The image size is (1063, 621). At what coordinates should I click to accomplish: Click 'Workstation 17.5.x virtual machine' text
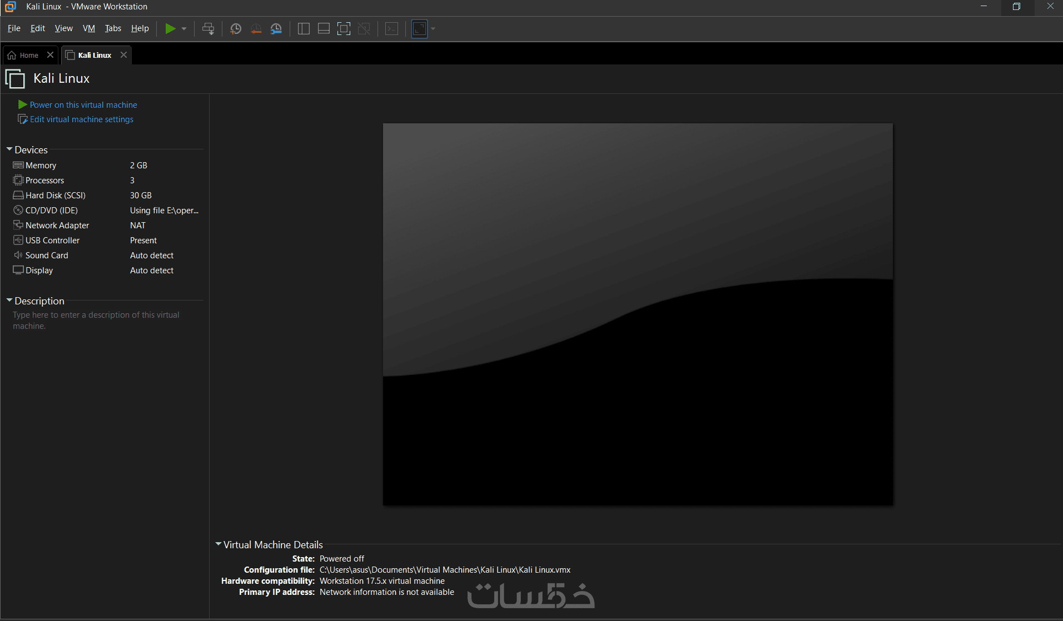[382, 581]
